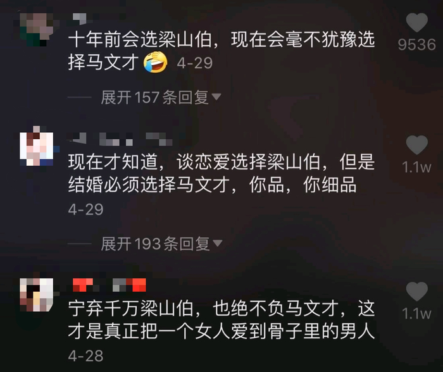Open the avatar beside the 宁弃千万梁山伯 comment
Screen dimensions: 443x372
[x=37, y=295]
